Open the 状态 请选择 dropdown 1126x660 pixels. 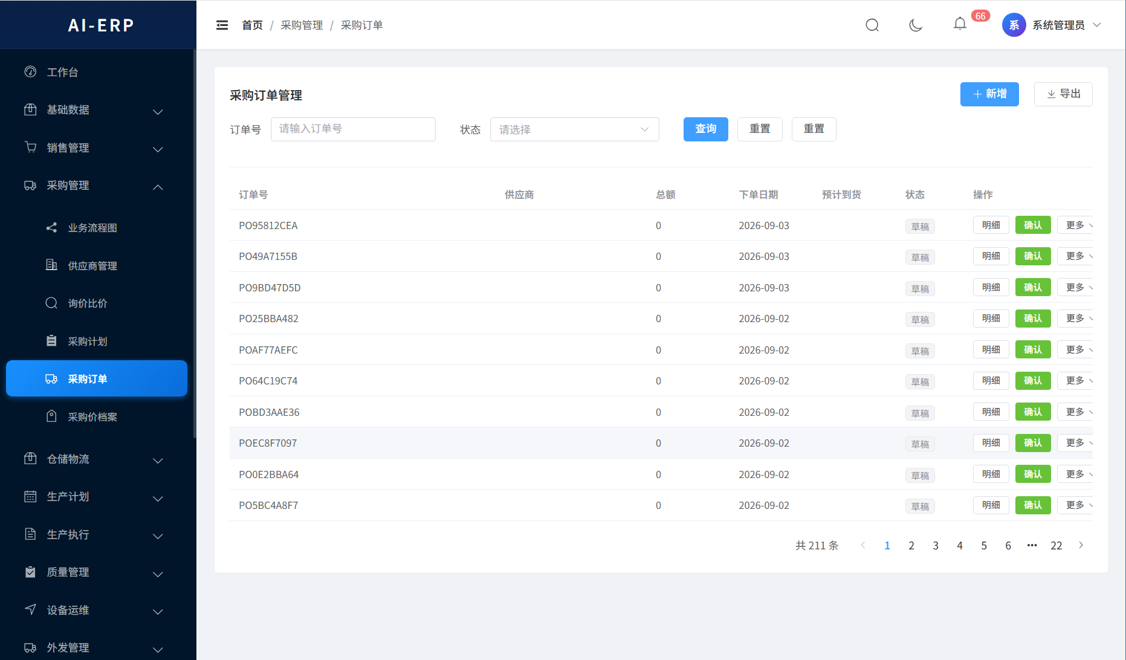coord(574,129)
